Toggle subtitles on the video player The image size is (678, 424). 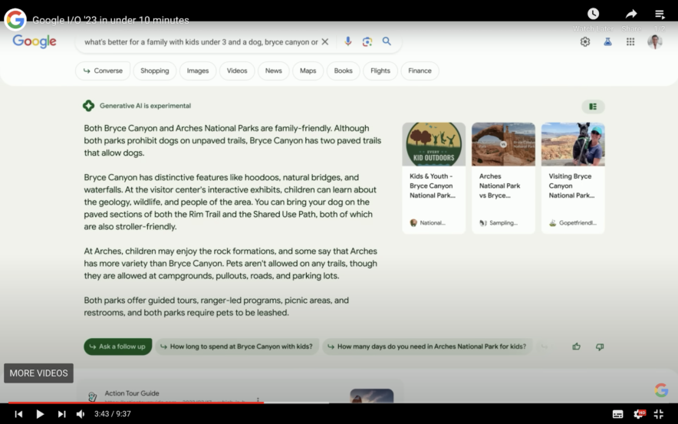pyautogui.click(x=617, y=414)
